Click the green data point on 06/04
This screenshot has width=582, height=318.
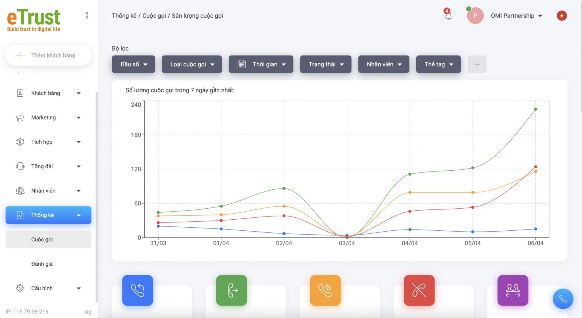pos(535,109)
